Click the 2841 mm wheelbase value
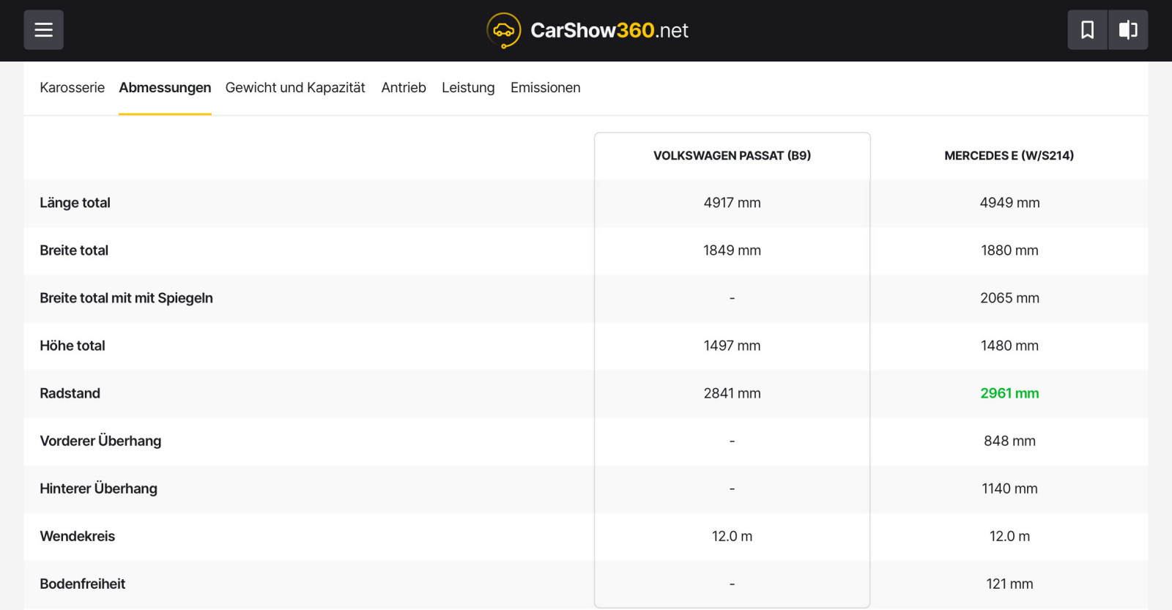 [732, 393]
